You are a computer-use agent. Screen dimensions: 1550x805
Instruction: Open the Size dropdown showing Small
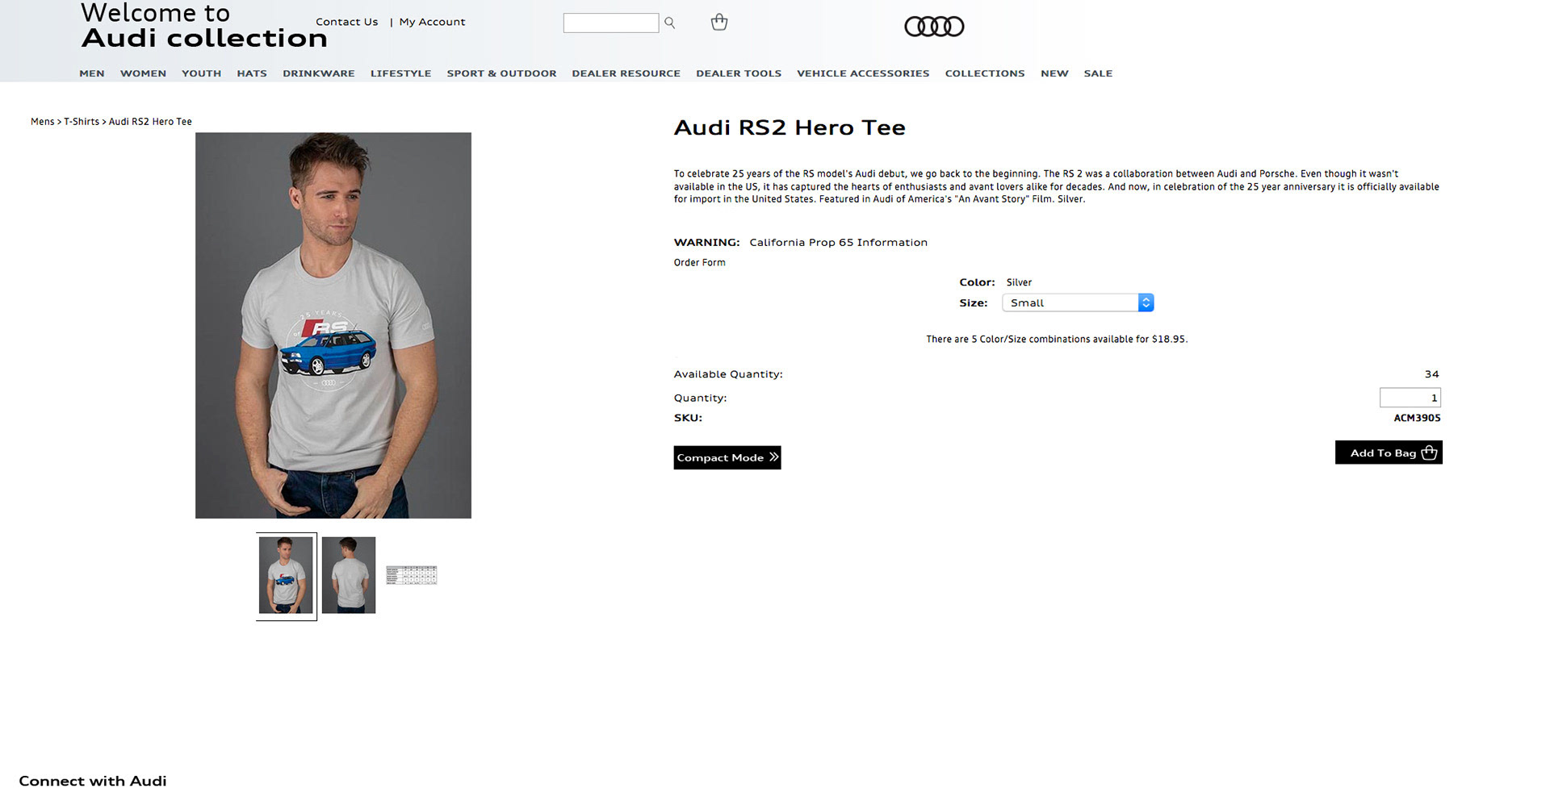[1078, 302]
